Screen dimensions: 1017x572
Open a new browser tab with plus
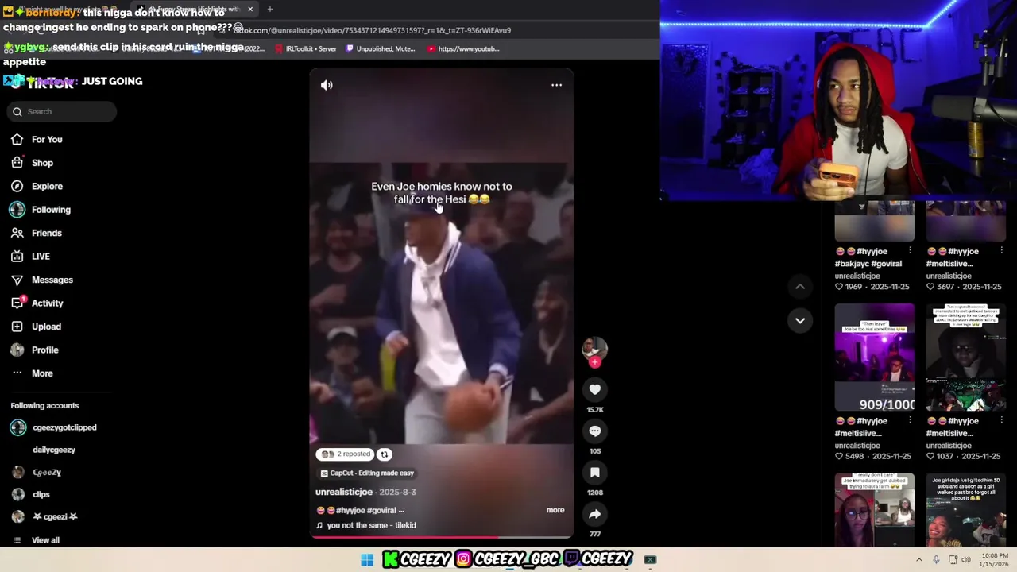[270, 10]
